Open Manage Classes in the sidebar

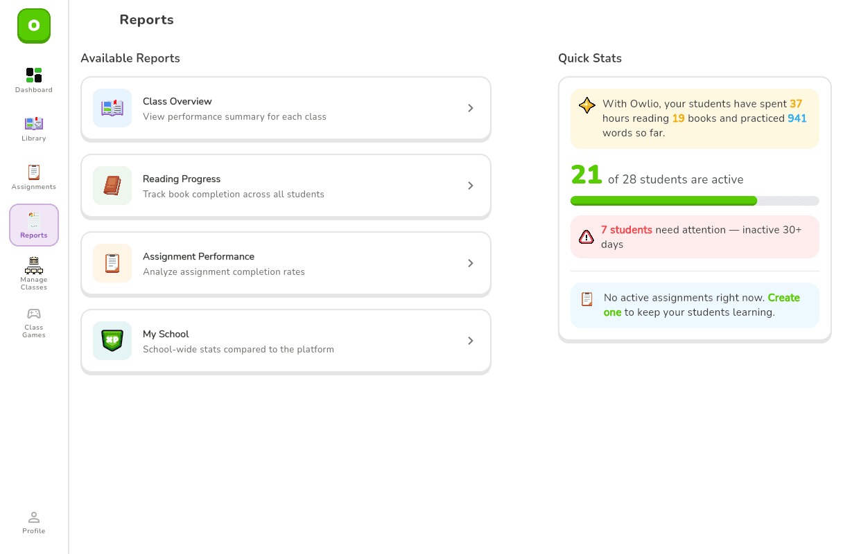(x=34, y=274)
